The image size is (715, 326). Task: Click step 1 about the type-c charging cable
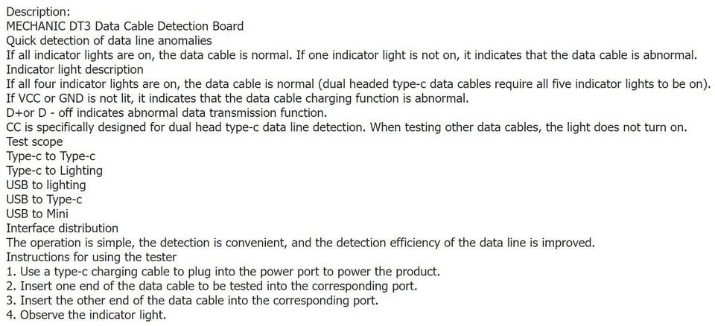[x=223, y=271]
